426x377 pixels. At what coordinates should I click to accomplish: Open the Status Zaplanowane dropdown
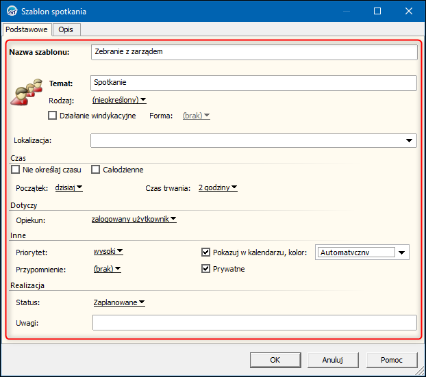[119, 302]
